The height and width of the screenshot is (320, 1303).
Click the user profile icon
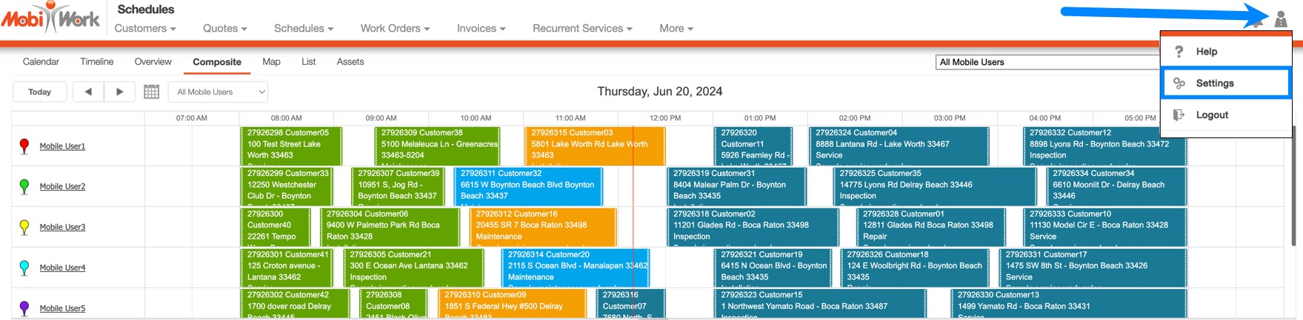[x=1281, y=21]
